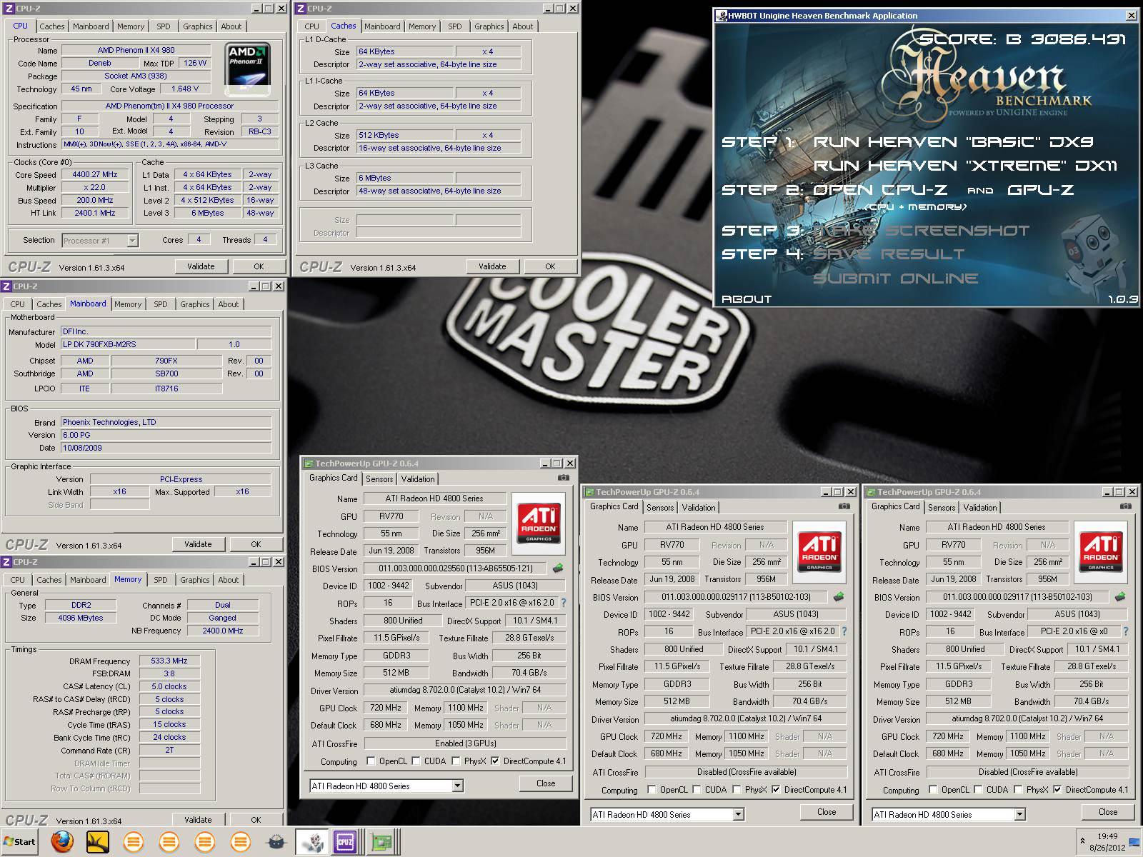Bus Interface question mark in GPU-Z with CrossFire enabled
Viewport: 1143px width, 857px height.
563,603
